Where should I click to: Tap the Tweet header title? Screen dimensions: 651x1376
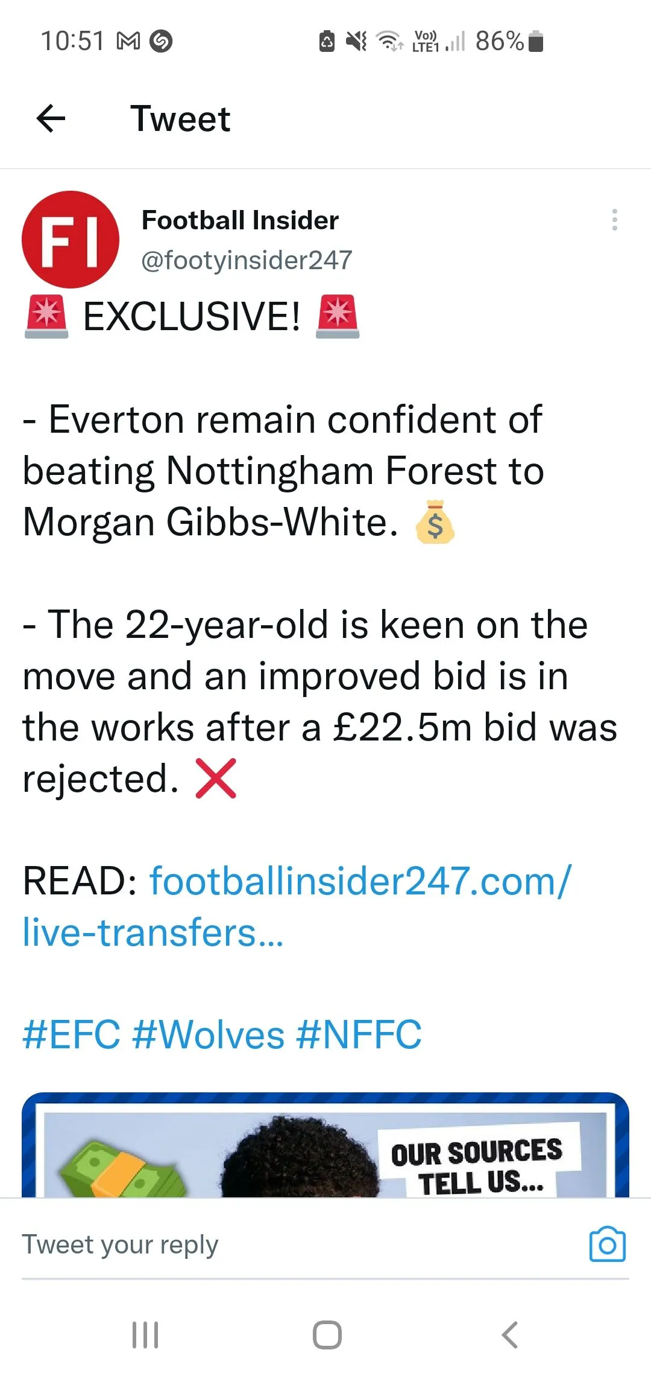tap(180, 118)
